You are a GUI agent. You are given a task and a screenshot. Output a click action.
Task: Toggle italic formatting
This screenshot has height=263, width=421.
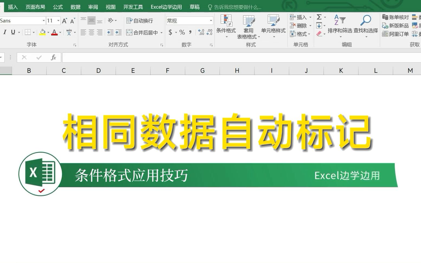pos(5,32)
